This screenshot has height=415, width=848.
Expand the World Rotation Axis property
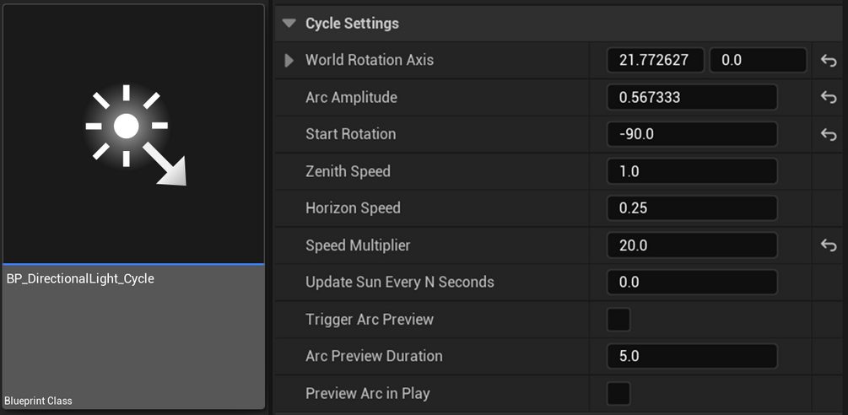coord(289,61)
